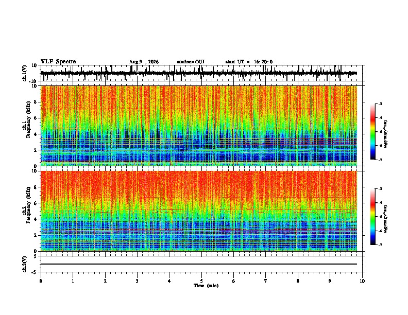Click inside the ch.1 spectrogram panel
408x315 pixels.
[x=198, y=126]
